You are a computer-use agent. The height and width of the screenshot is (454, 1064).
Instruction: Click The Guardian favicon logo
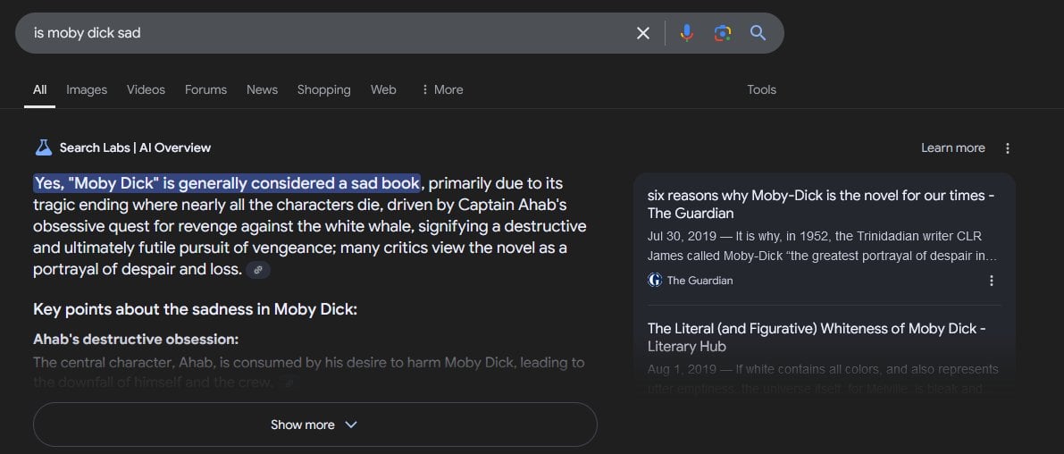[655, 281]
